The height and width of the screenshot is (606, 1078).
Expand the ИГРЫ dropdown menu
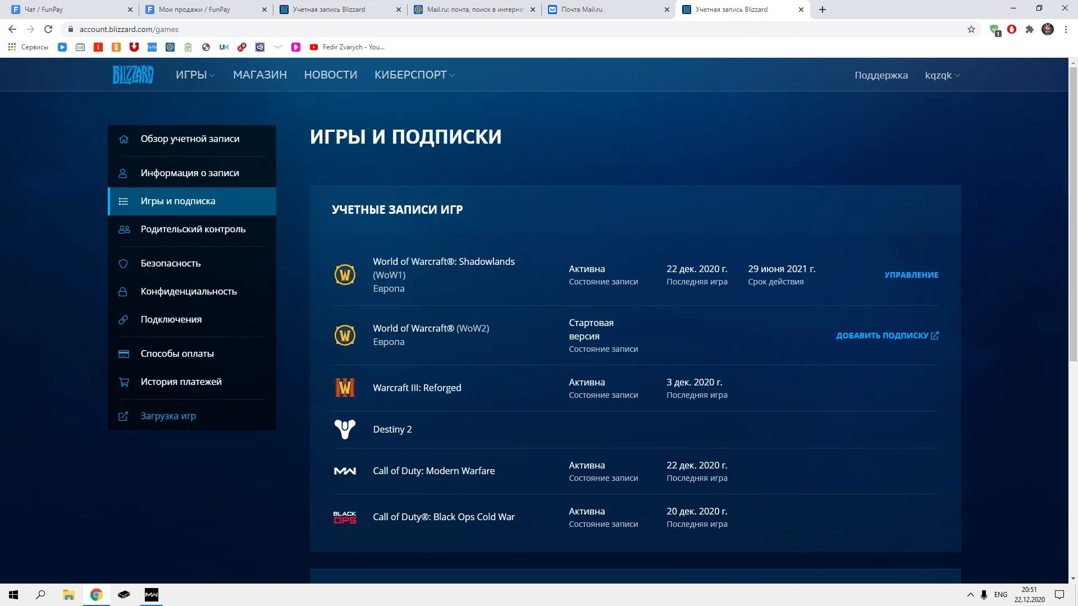tap(195, 75)
